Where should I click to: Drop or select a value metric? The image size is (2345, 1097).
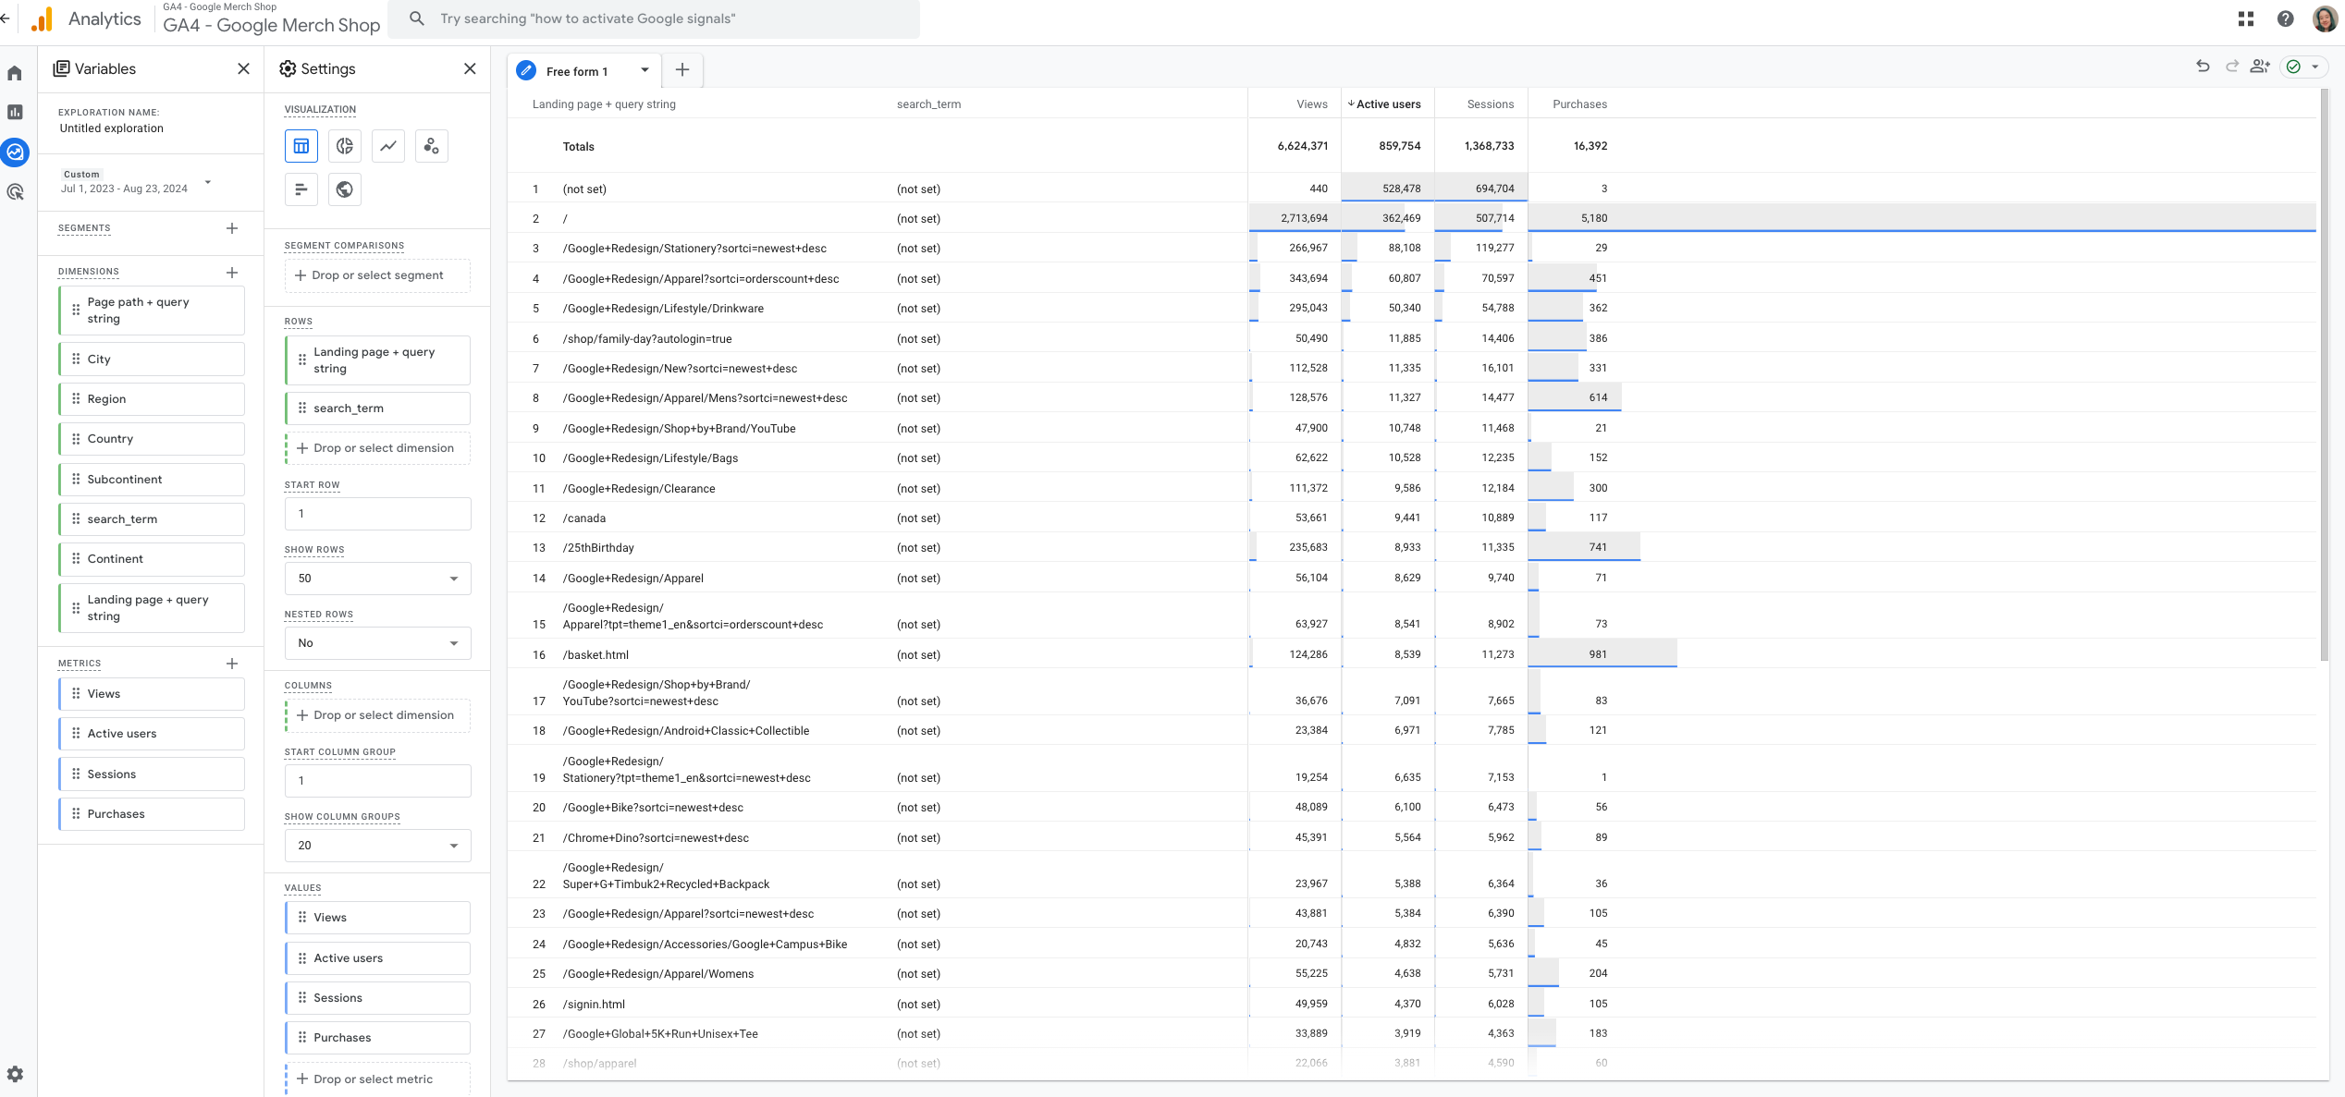tap(377, 1079)
